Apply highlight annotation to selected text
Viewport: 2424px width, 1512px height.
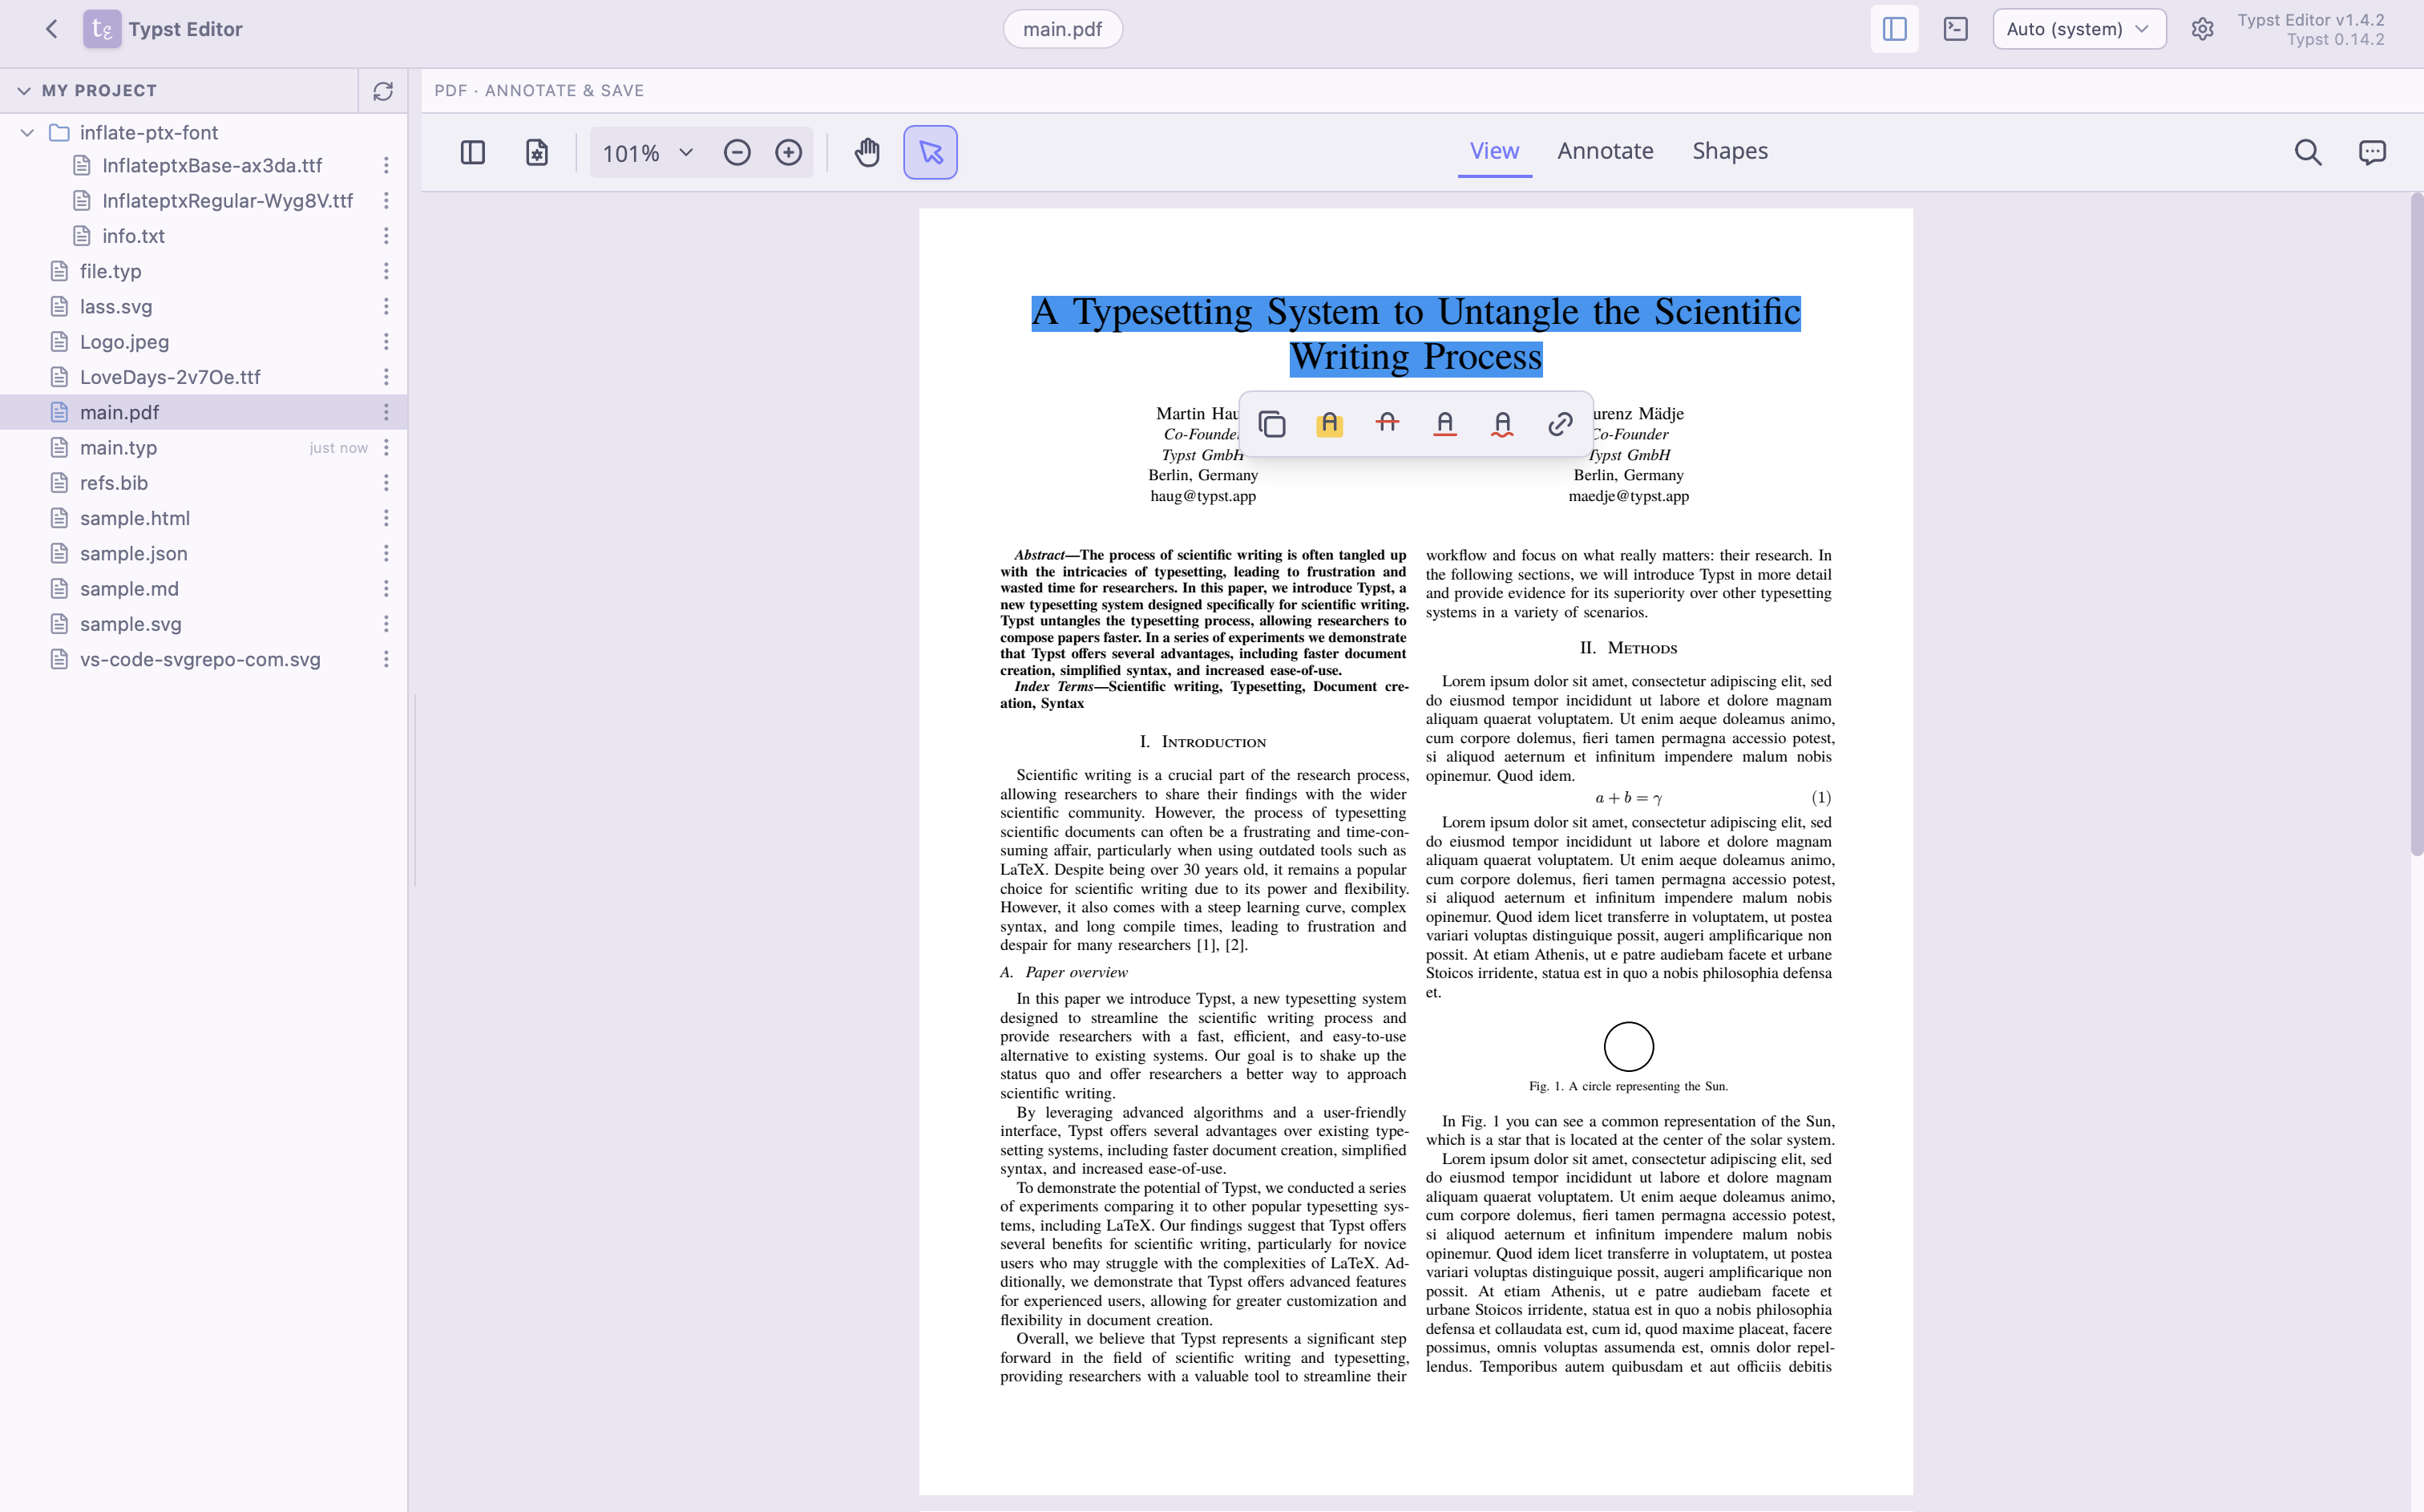click(1330, 423)
